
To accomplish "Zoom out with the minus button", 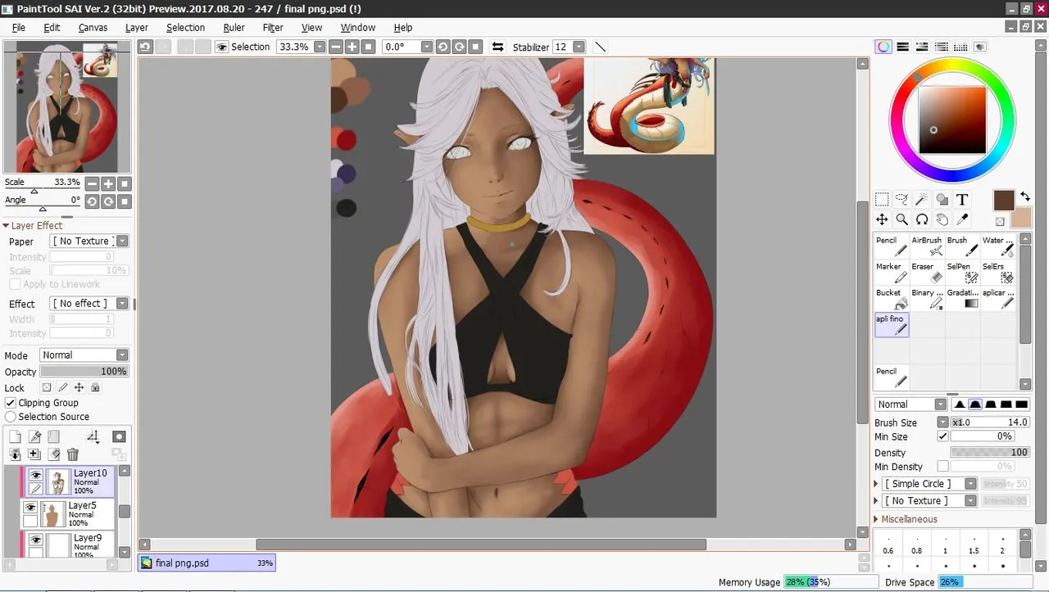I will click(x=337, y=47).
